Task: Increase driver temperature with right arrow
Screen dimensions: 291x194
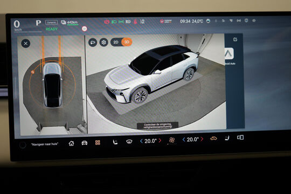Action: [x=160, y=141]
